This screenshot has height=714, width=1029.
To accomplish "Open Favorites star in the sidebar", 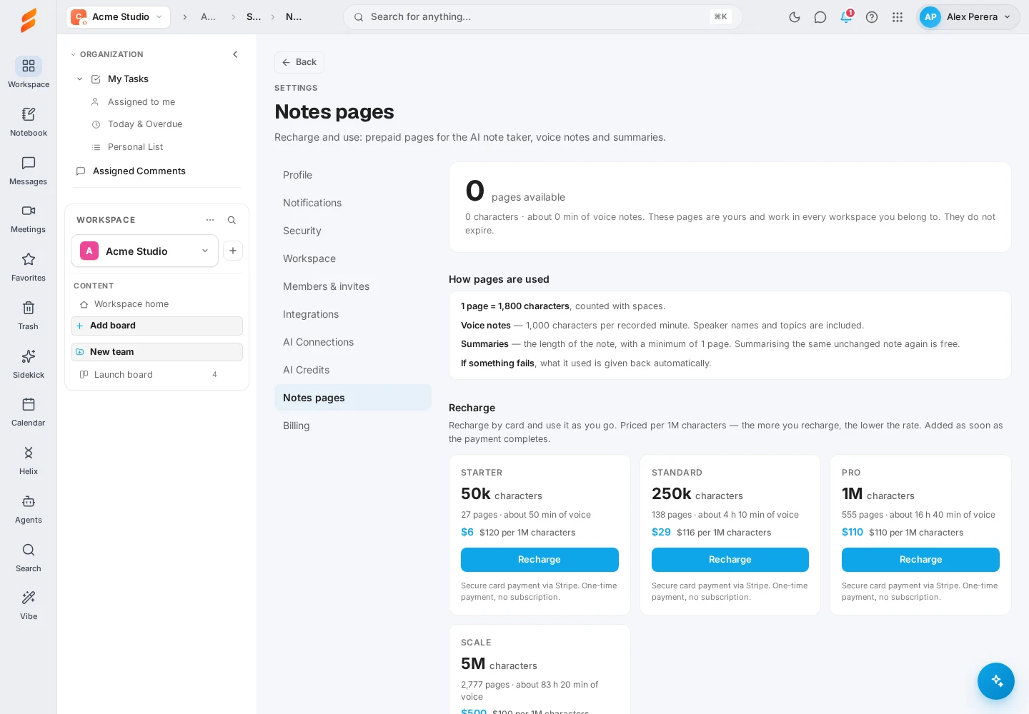I will [x=29, y=266].
